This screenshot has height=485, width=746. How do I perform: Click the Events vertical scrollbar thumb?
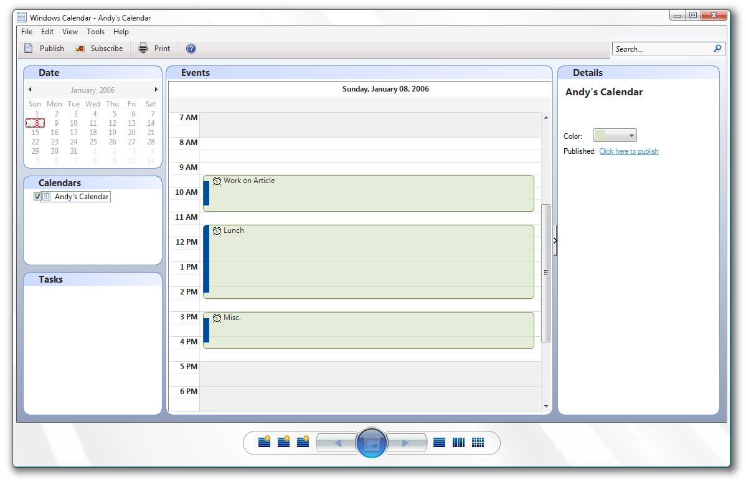pyautogui.click(x=546, y=273)
